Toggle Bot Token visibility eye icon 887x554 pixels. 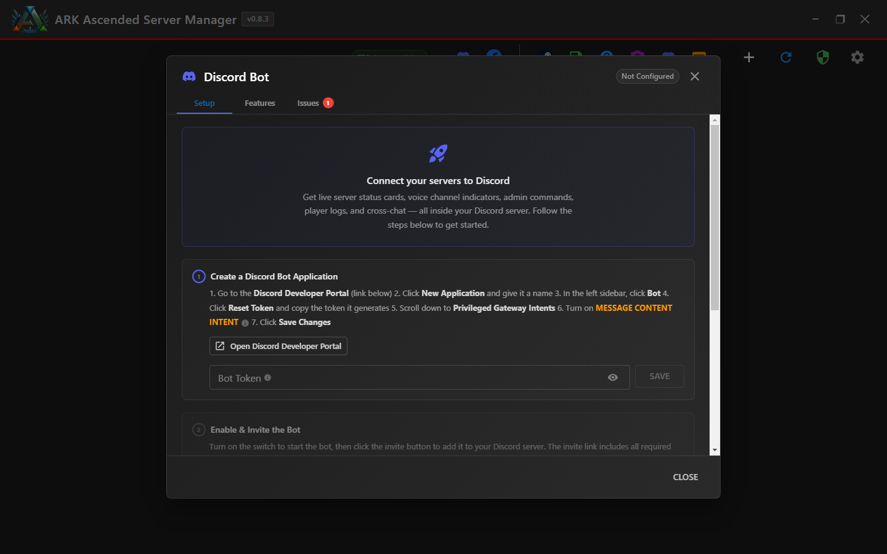613,377
